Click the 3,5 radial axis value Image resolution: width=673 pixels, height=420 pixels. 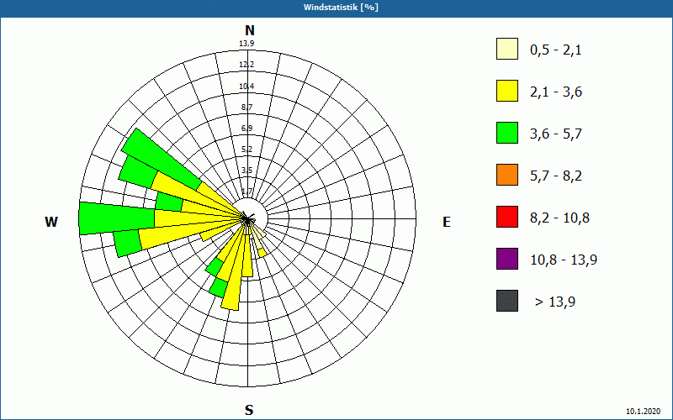(x=246, y=171)
